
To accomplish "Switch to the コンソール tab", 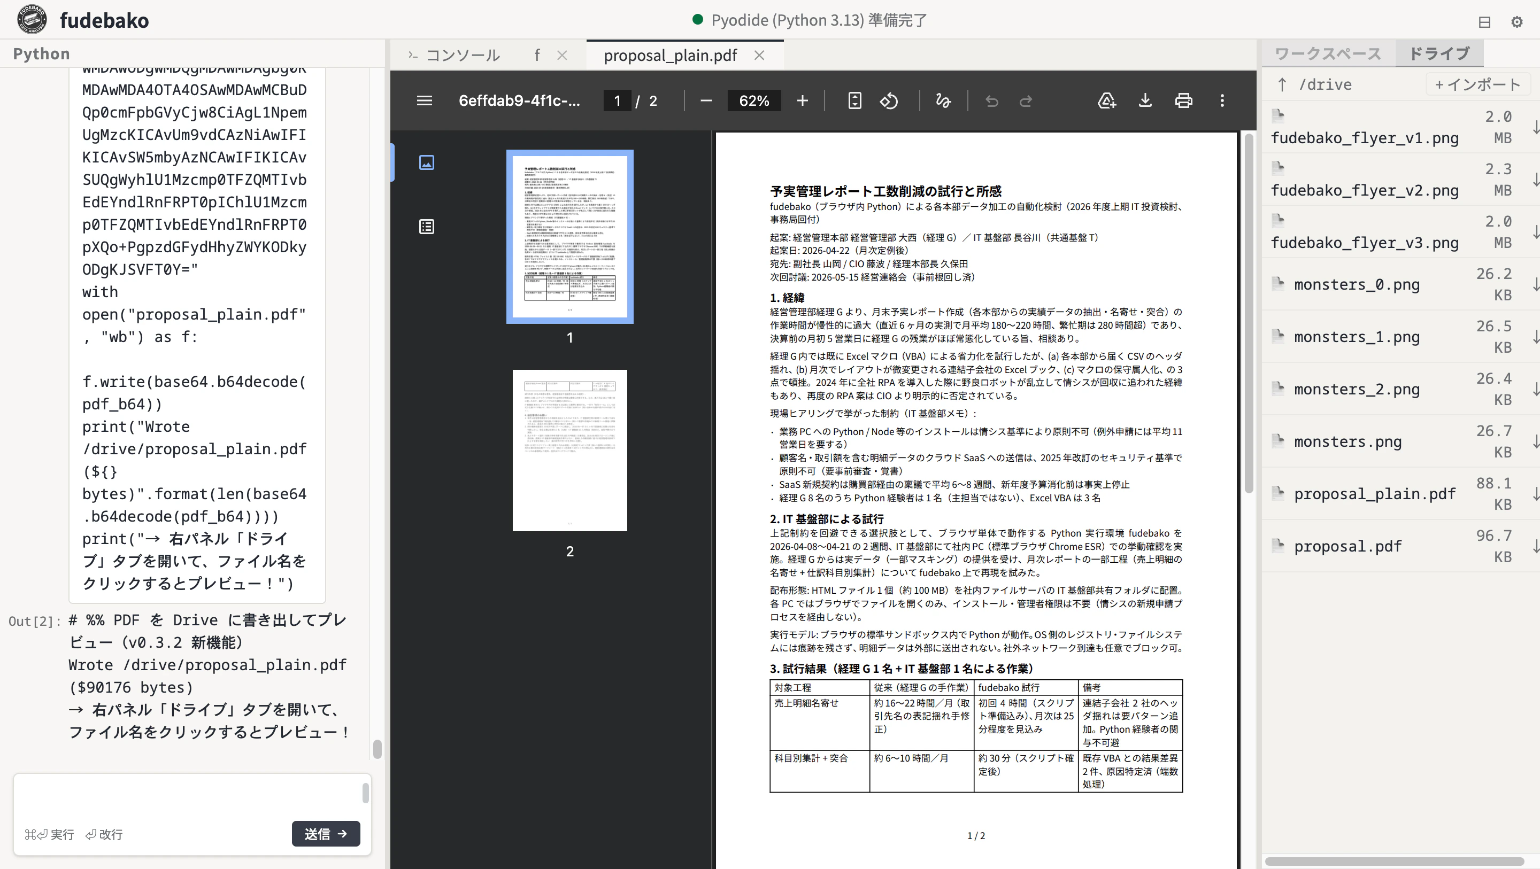I will (x=463, y=55).
